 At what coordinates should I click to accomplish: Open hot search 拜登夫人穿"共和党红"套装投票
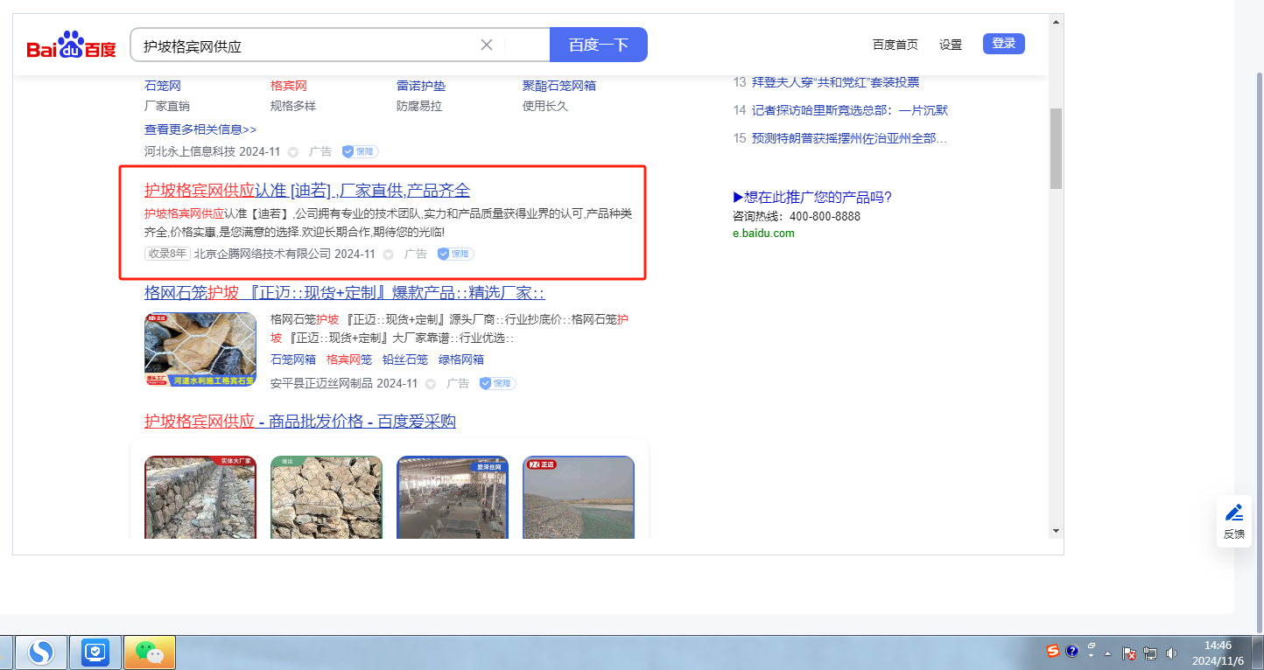point(835,82)
